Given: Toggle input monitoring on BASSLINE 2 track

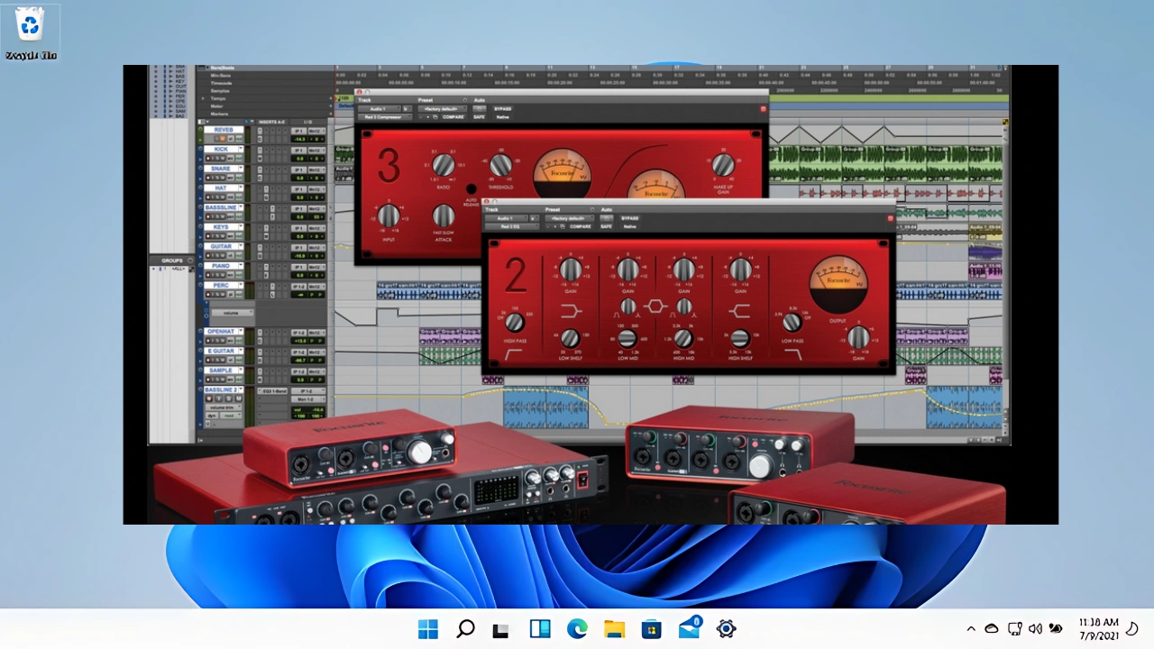Looking at the screenshot, I should (x=218, y=398).
